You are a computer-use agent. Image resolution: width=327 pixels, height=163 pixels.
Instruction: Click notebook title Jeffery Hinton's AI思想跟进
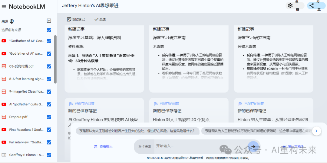coord(90,6)
